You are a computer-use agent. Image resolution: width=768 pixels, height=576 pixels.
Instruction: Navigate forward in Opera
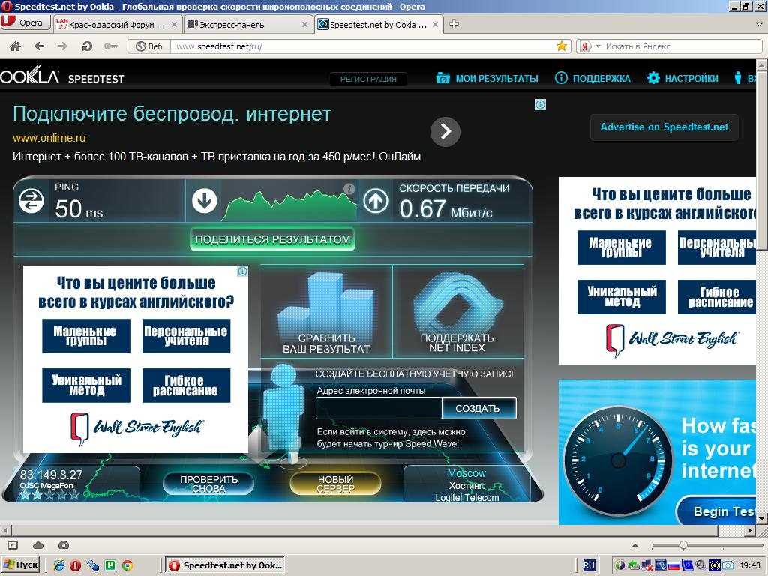coord(63,46)
